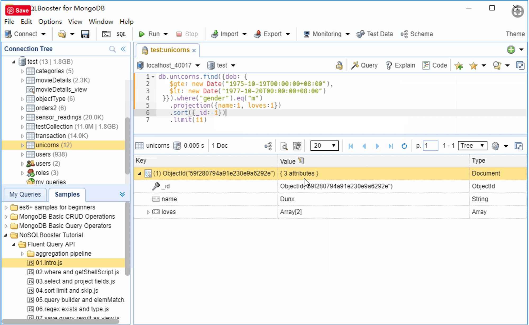The width and height of the screenshot is (529, 325).
Task: Click the Connection Tree vertical scrollbar
Action: pos(127,145)
